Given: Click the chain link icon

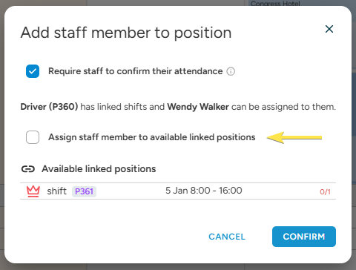Looking at the screenshot, I should click(x=28, y=169).
